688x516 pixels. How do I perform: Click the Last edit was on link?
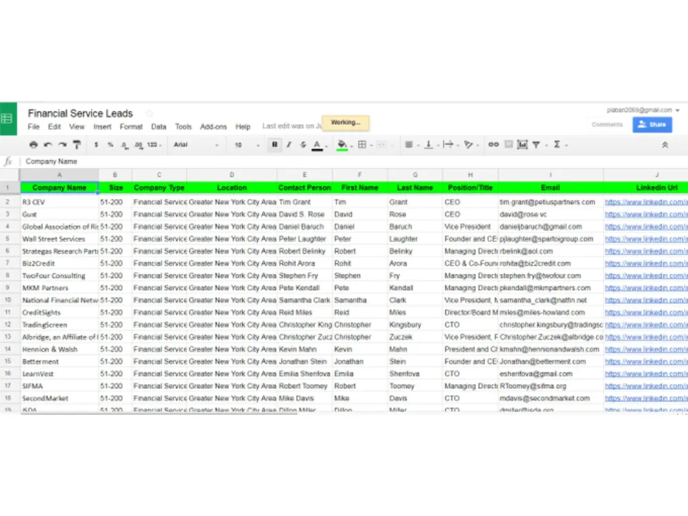pos(292,127)
